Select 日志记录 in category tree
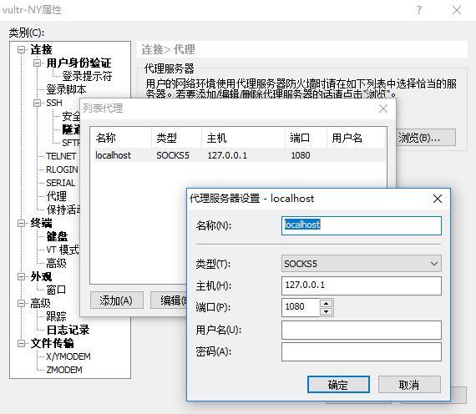The height and width of the screenshot is (414, 476). (68, 330)
